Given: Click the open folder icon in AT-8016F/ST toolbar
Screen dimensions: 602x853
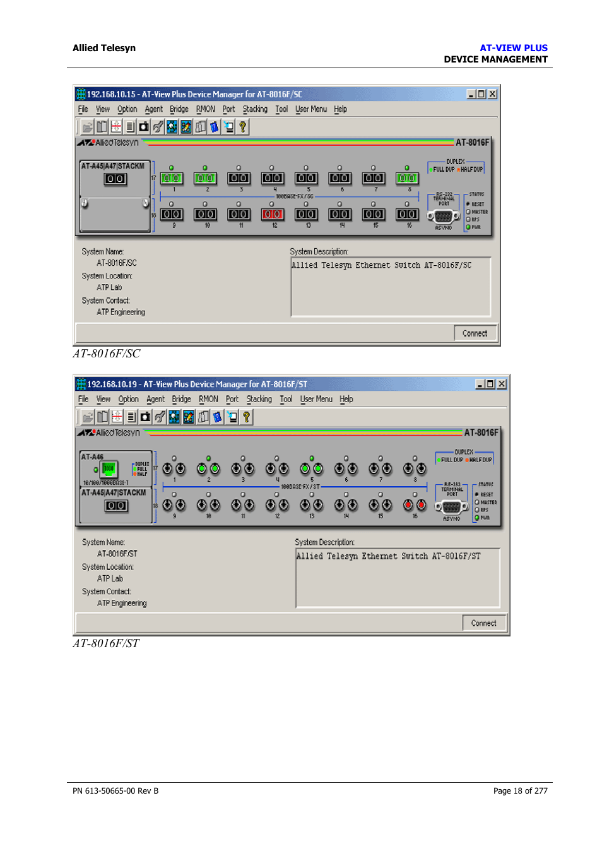Looking at the screenshot, I should point(88,417).
